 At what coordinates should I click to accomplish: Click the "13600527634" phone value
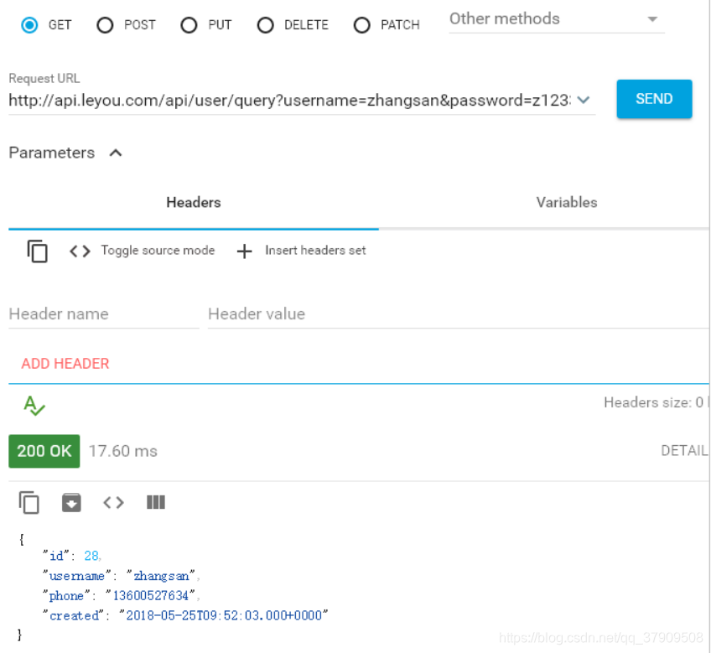151,595
